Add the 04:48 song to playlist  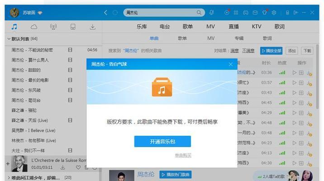pos(301,123)
